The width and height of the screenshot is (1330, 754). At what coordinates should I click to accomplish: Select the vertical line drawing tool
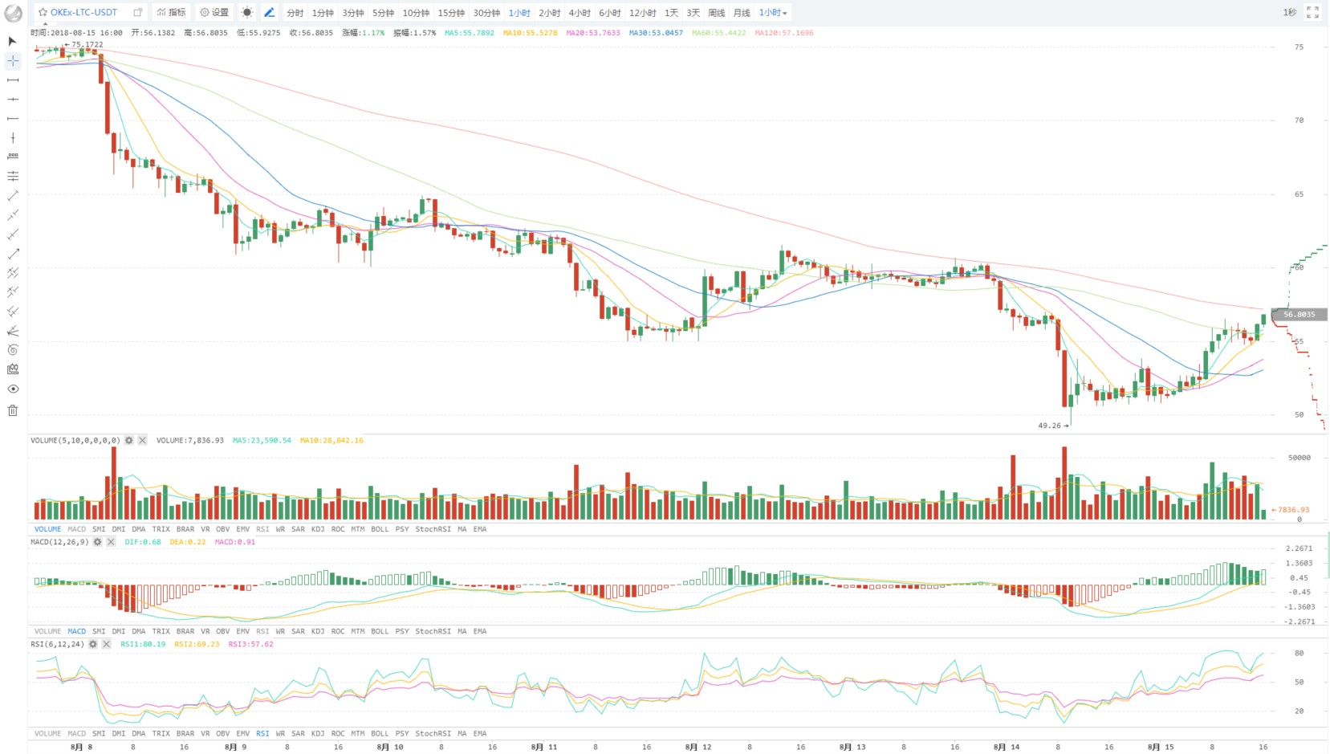(x=13, y=138)
